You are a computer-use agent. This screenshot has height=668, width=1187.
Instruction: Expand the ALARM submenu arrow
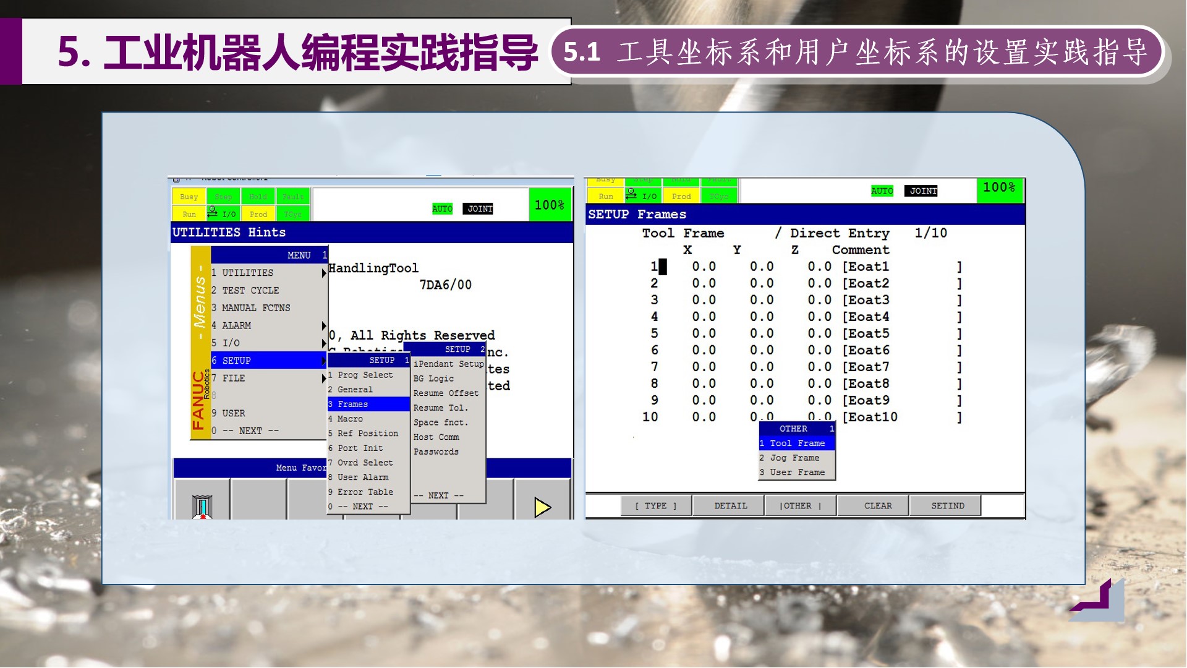(x=323, y=325)
